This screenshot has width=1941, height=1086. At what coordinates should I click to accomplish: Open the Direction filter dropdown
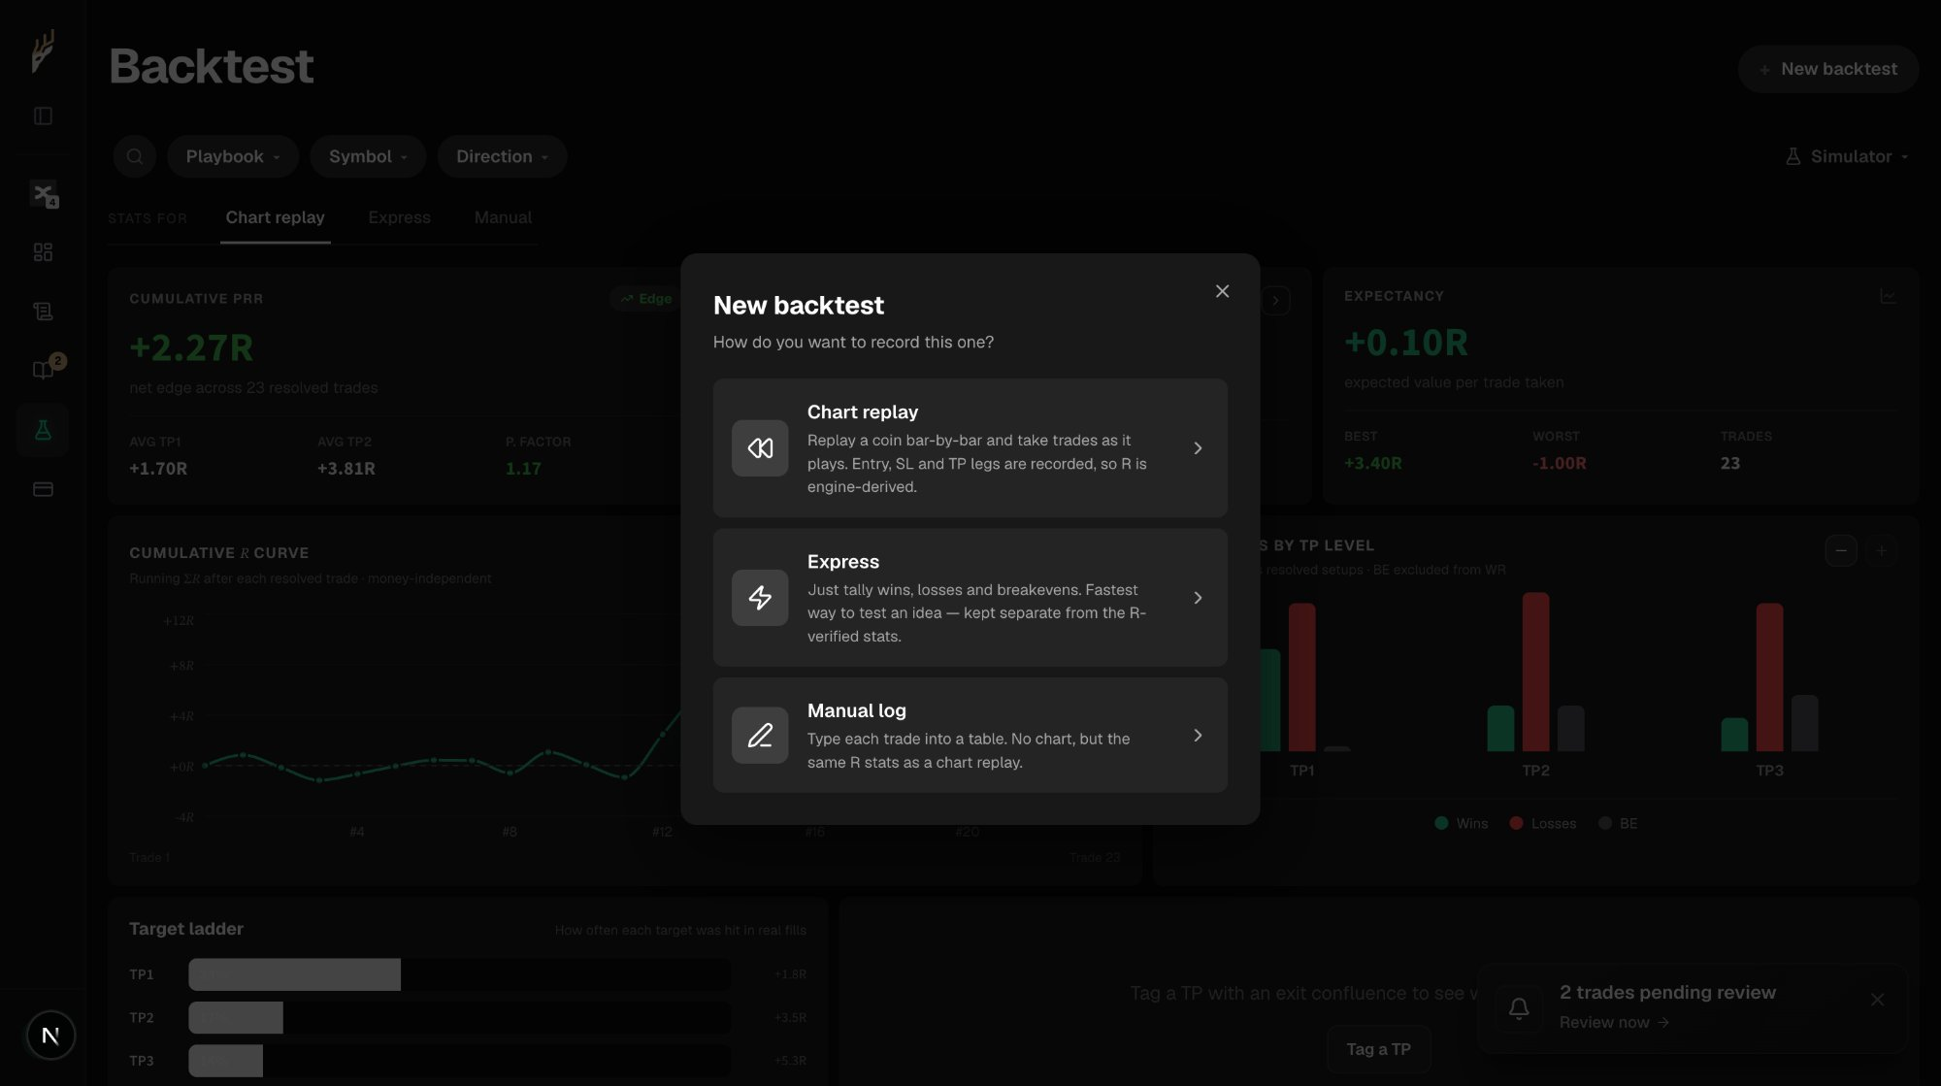pos(502,156)
